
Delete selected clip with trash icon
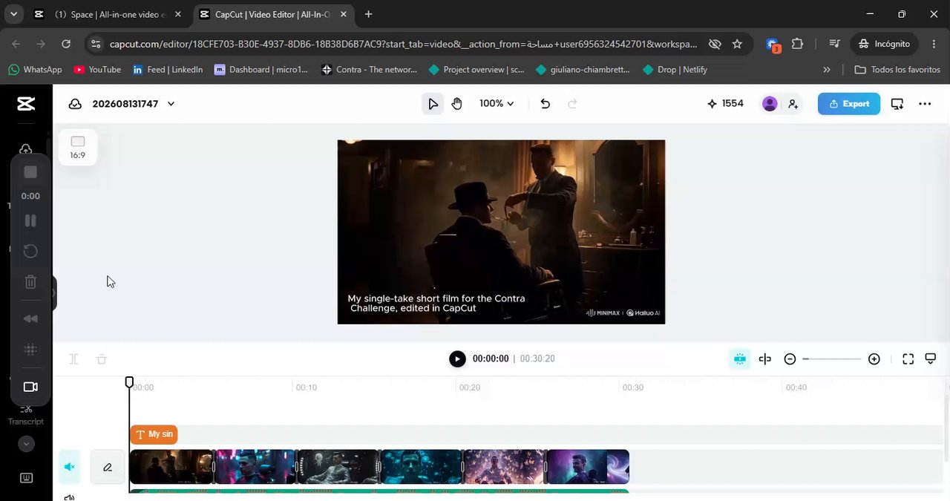(102, 359)
